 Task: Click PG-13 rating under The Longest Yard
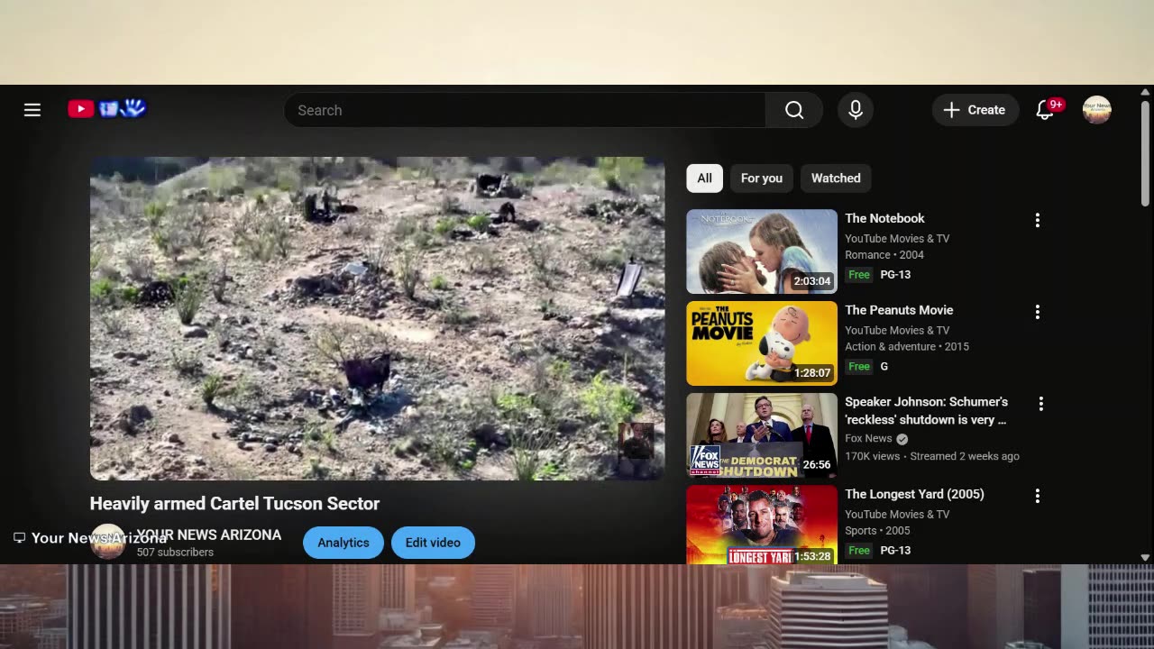895,551
